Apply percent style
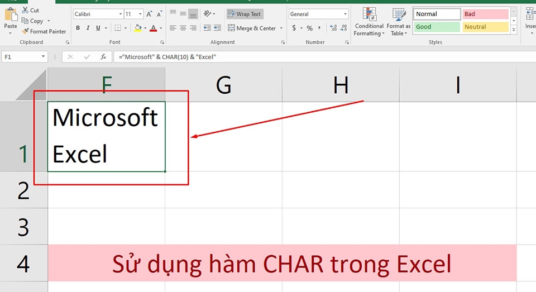This screenshot has width=536, height=292. click(310, 28)
